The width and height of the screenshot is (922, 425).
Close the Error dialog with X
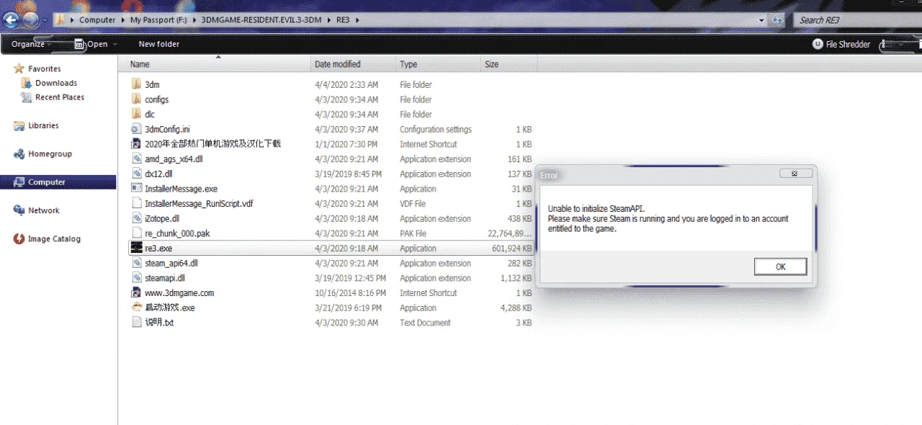796,174
